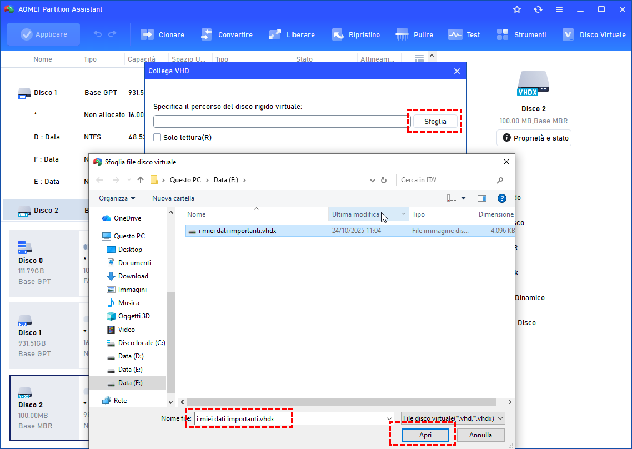Open the Ripristino tool
The image size is (632, 449).
(x=356, y=34)
